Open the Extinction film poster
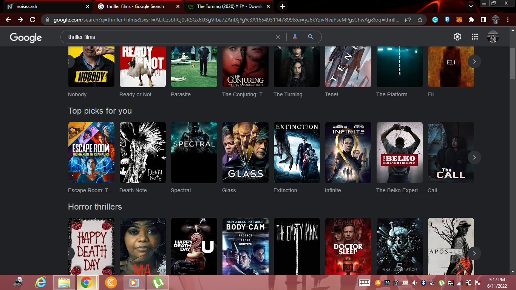Image resolution: width=516 pixels, height=290 pixels. point(297,153)
